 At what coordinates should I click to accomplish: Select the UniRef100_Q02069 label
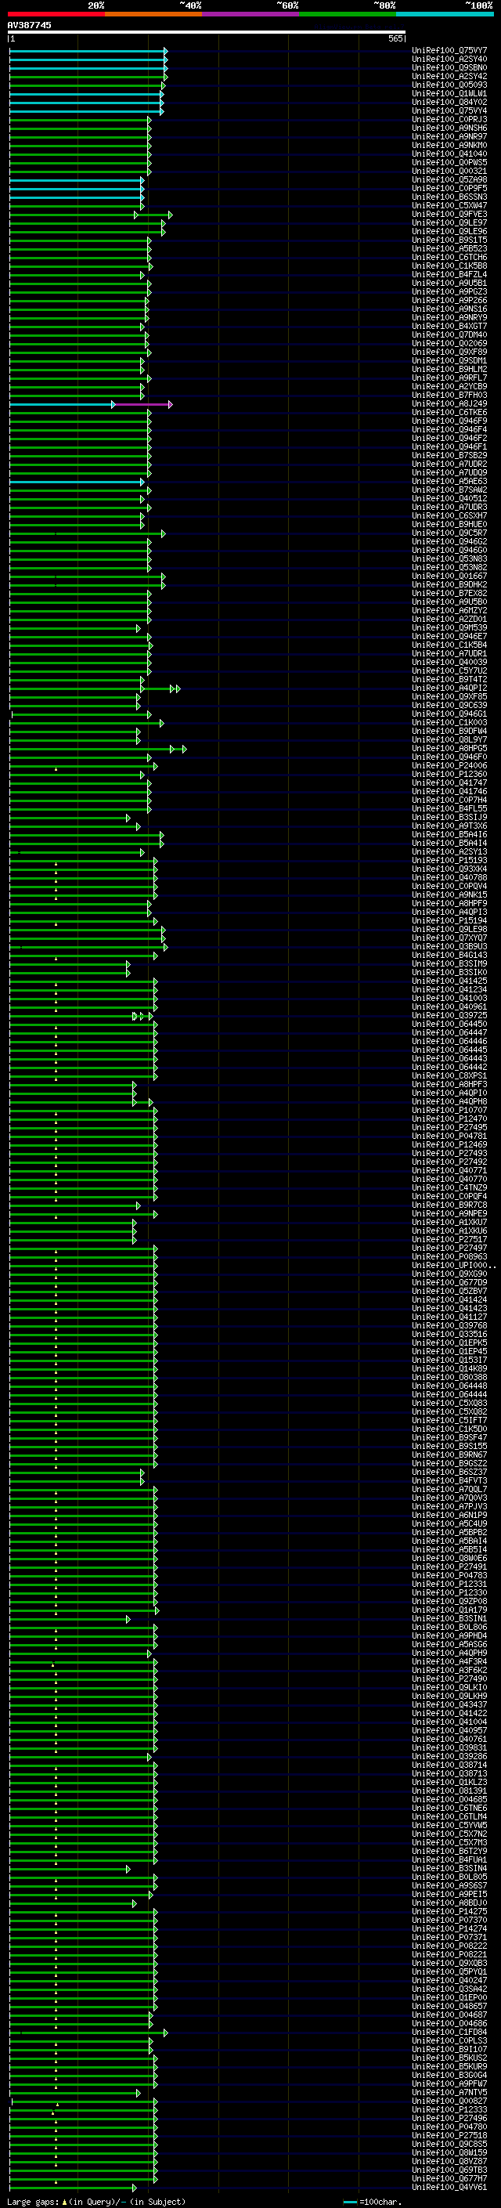tap(449, 344)
